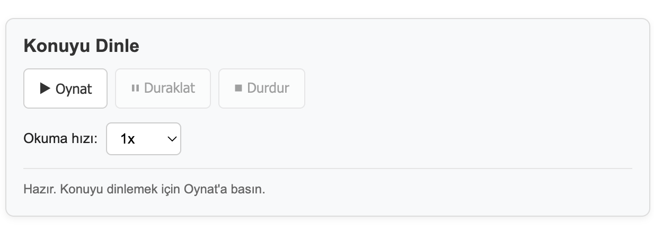Click the chevron arrow of the speed selector
The width and height of the screenshot is (654, 231).
click(172, 139)
